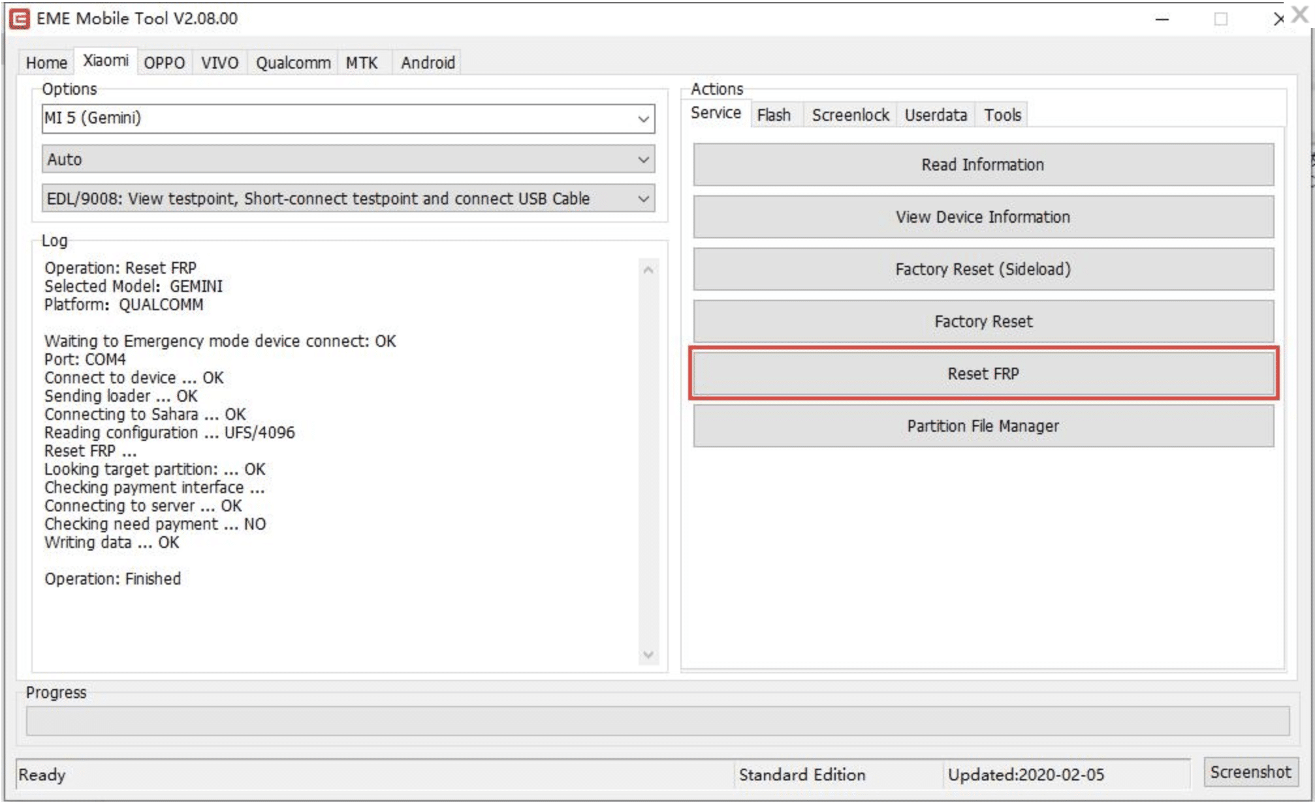
Task: Take a screenshot with Screenshot button
Action: [1250, 772]
